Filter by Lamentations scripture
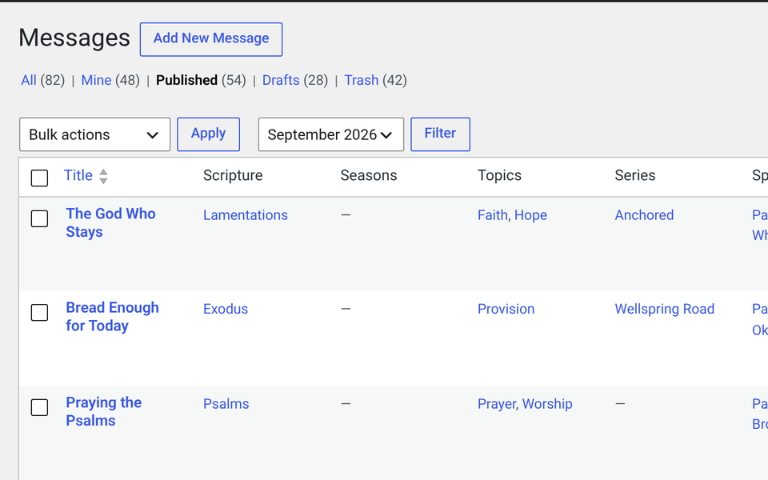This screenshot has height=480, width=768. click(246, 215)
